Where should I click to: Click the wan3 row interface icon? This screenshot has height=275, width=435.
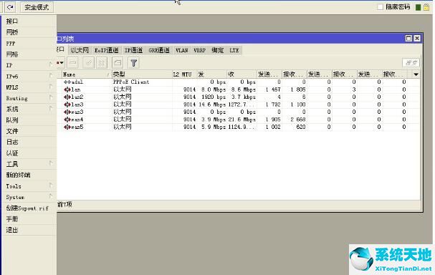click(67, 112)
